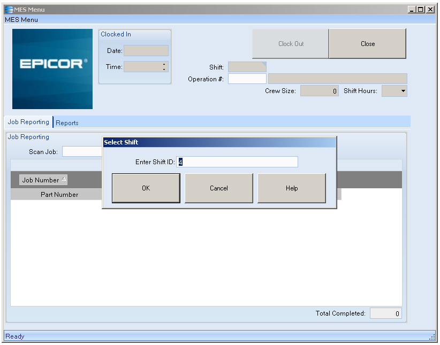Click the Time spinner arrows

164,67
